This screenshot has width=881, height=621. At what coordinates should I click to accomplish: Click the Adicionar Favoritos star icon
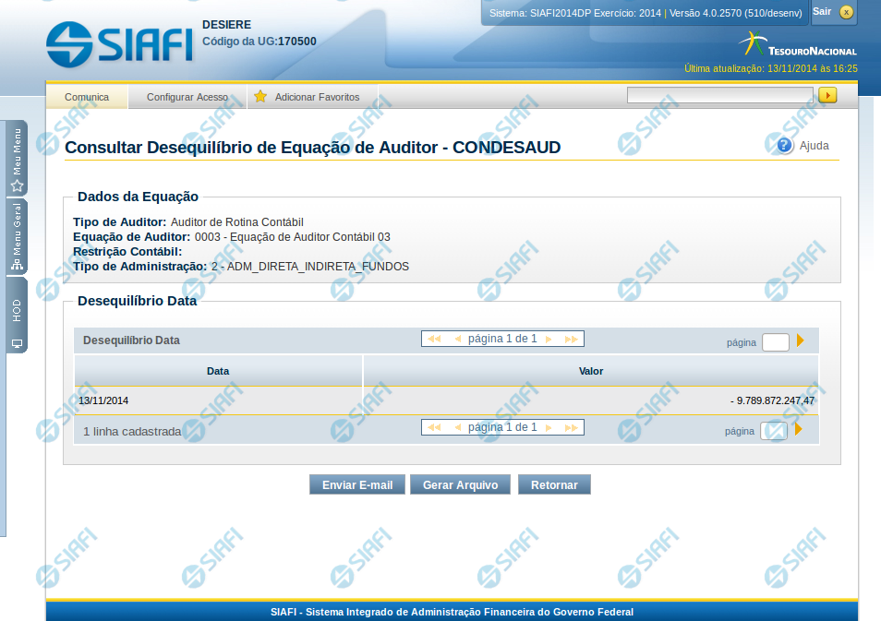pyautogui.click(x=260, y=97)
